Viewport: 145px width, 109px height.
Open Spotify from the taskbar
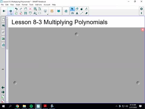[x=31, y=106]
